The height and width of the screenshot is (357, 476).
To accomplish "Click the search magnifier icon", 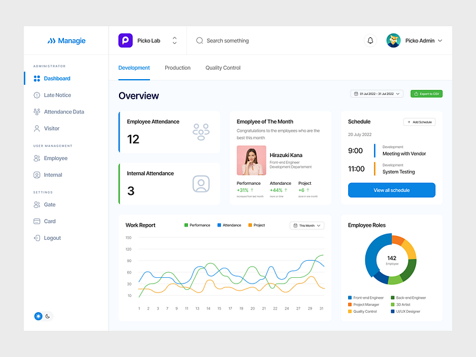I will [x=199, y=41].
